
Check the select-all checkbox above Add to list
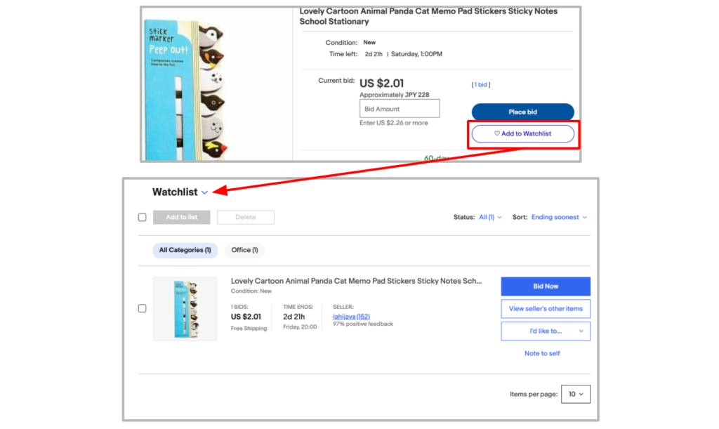click(143, 217)
